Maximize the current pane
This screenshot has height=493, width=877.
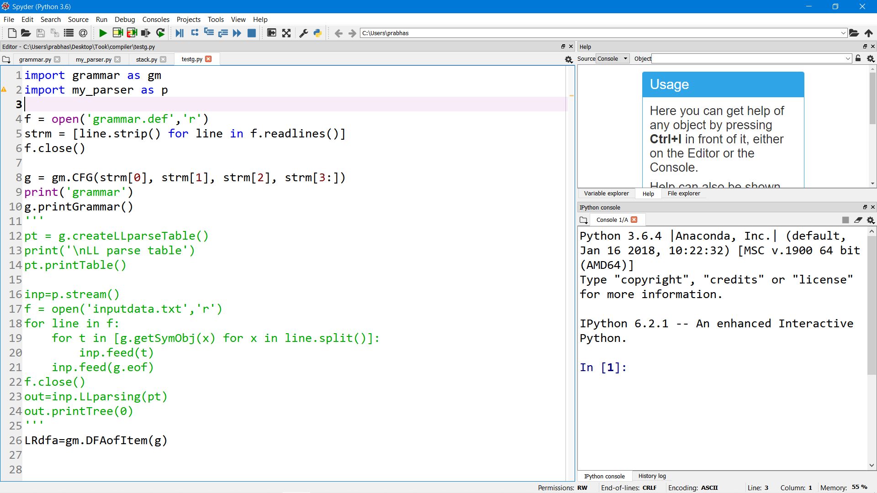[x=271, y=33]
